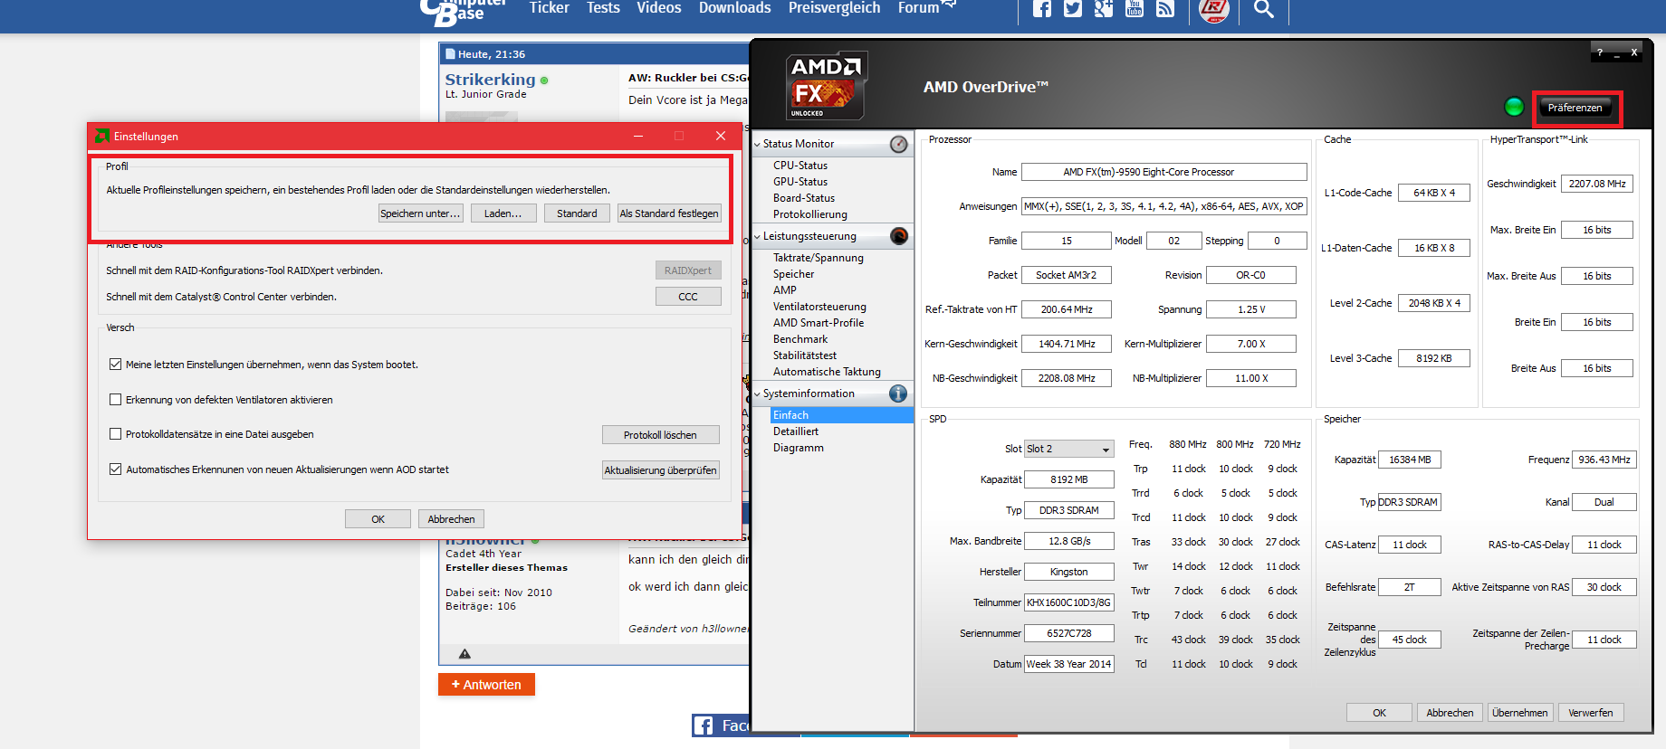Screen dimensions: 1666x749
Task: Click the AMD FX Unlocked logo
Action: (x=827, y=86)
